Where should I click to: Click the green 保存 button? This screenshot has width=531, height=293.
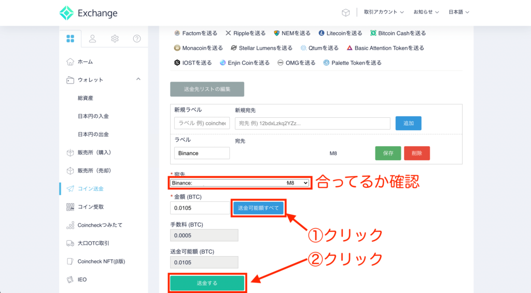[388, 153]
